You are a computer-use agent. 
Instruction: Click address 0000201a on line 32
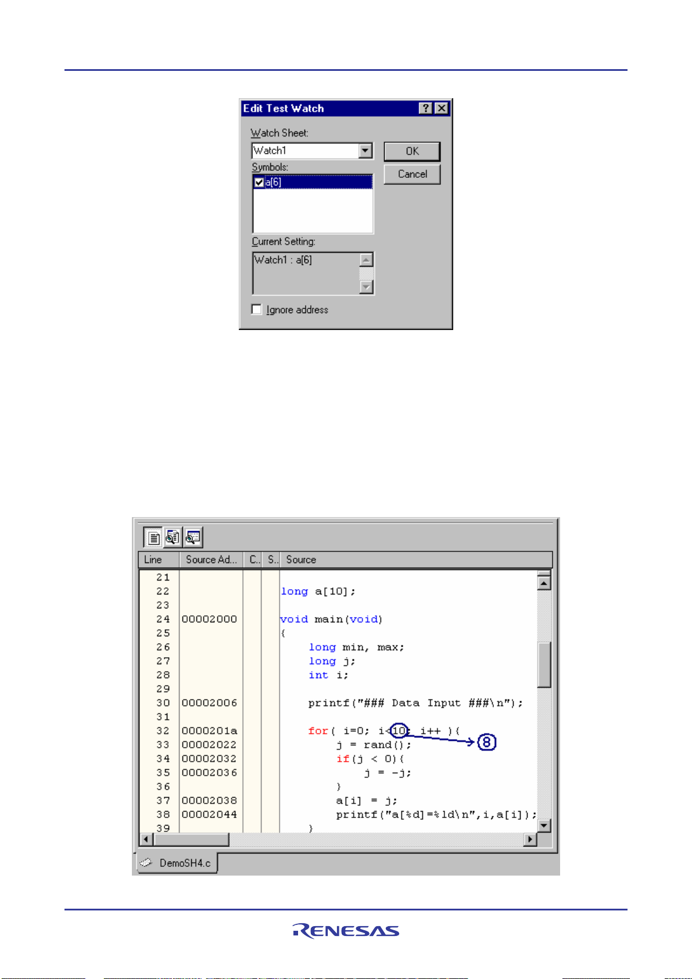point(210,731)
